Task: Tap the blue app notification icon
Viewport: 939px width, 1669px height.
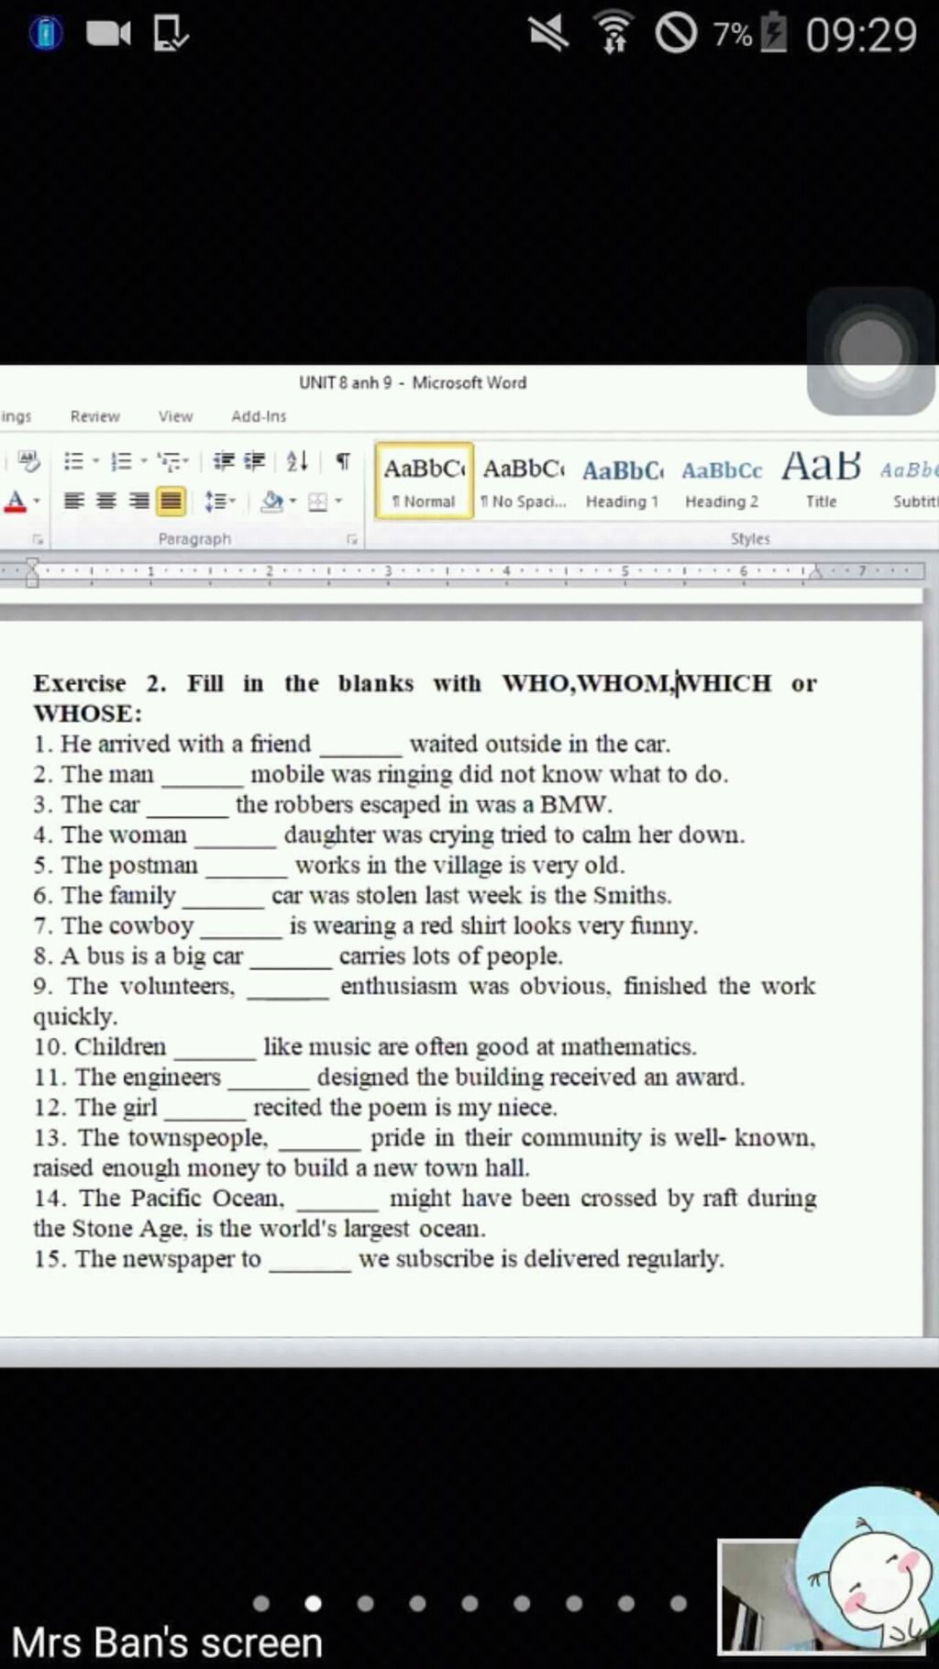Action: [x=46, y=34]
